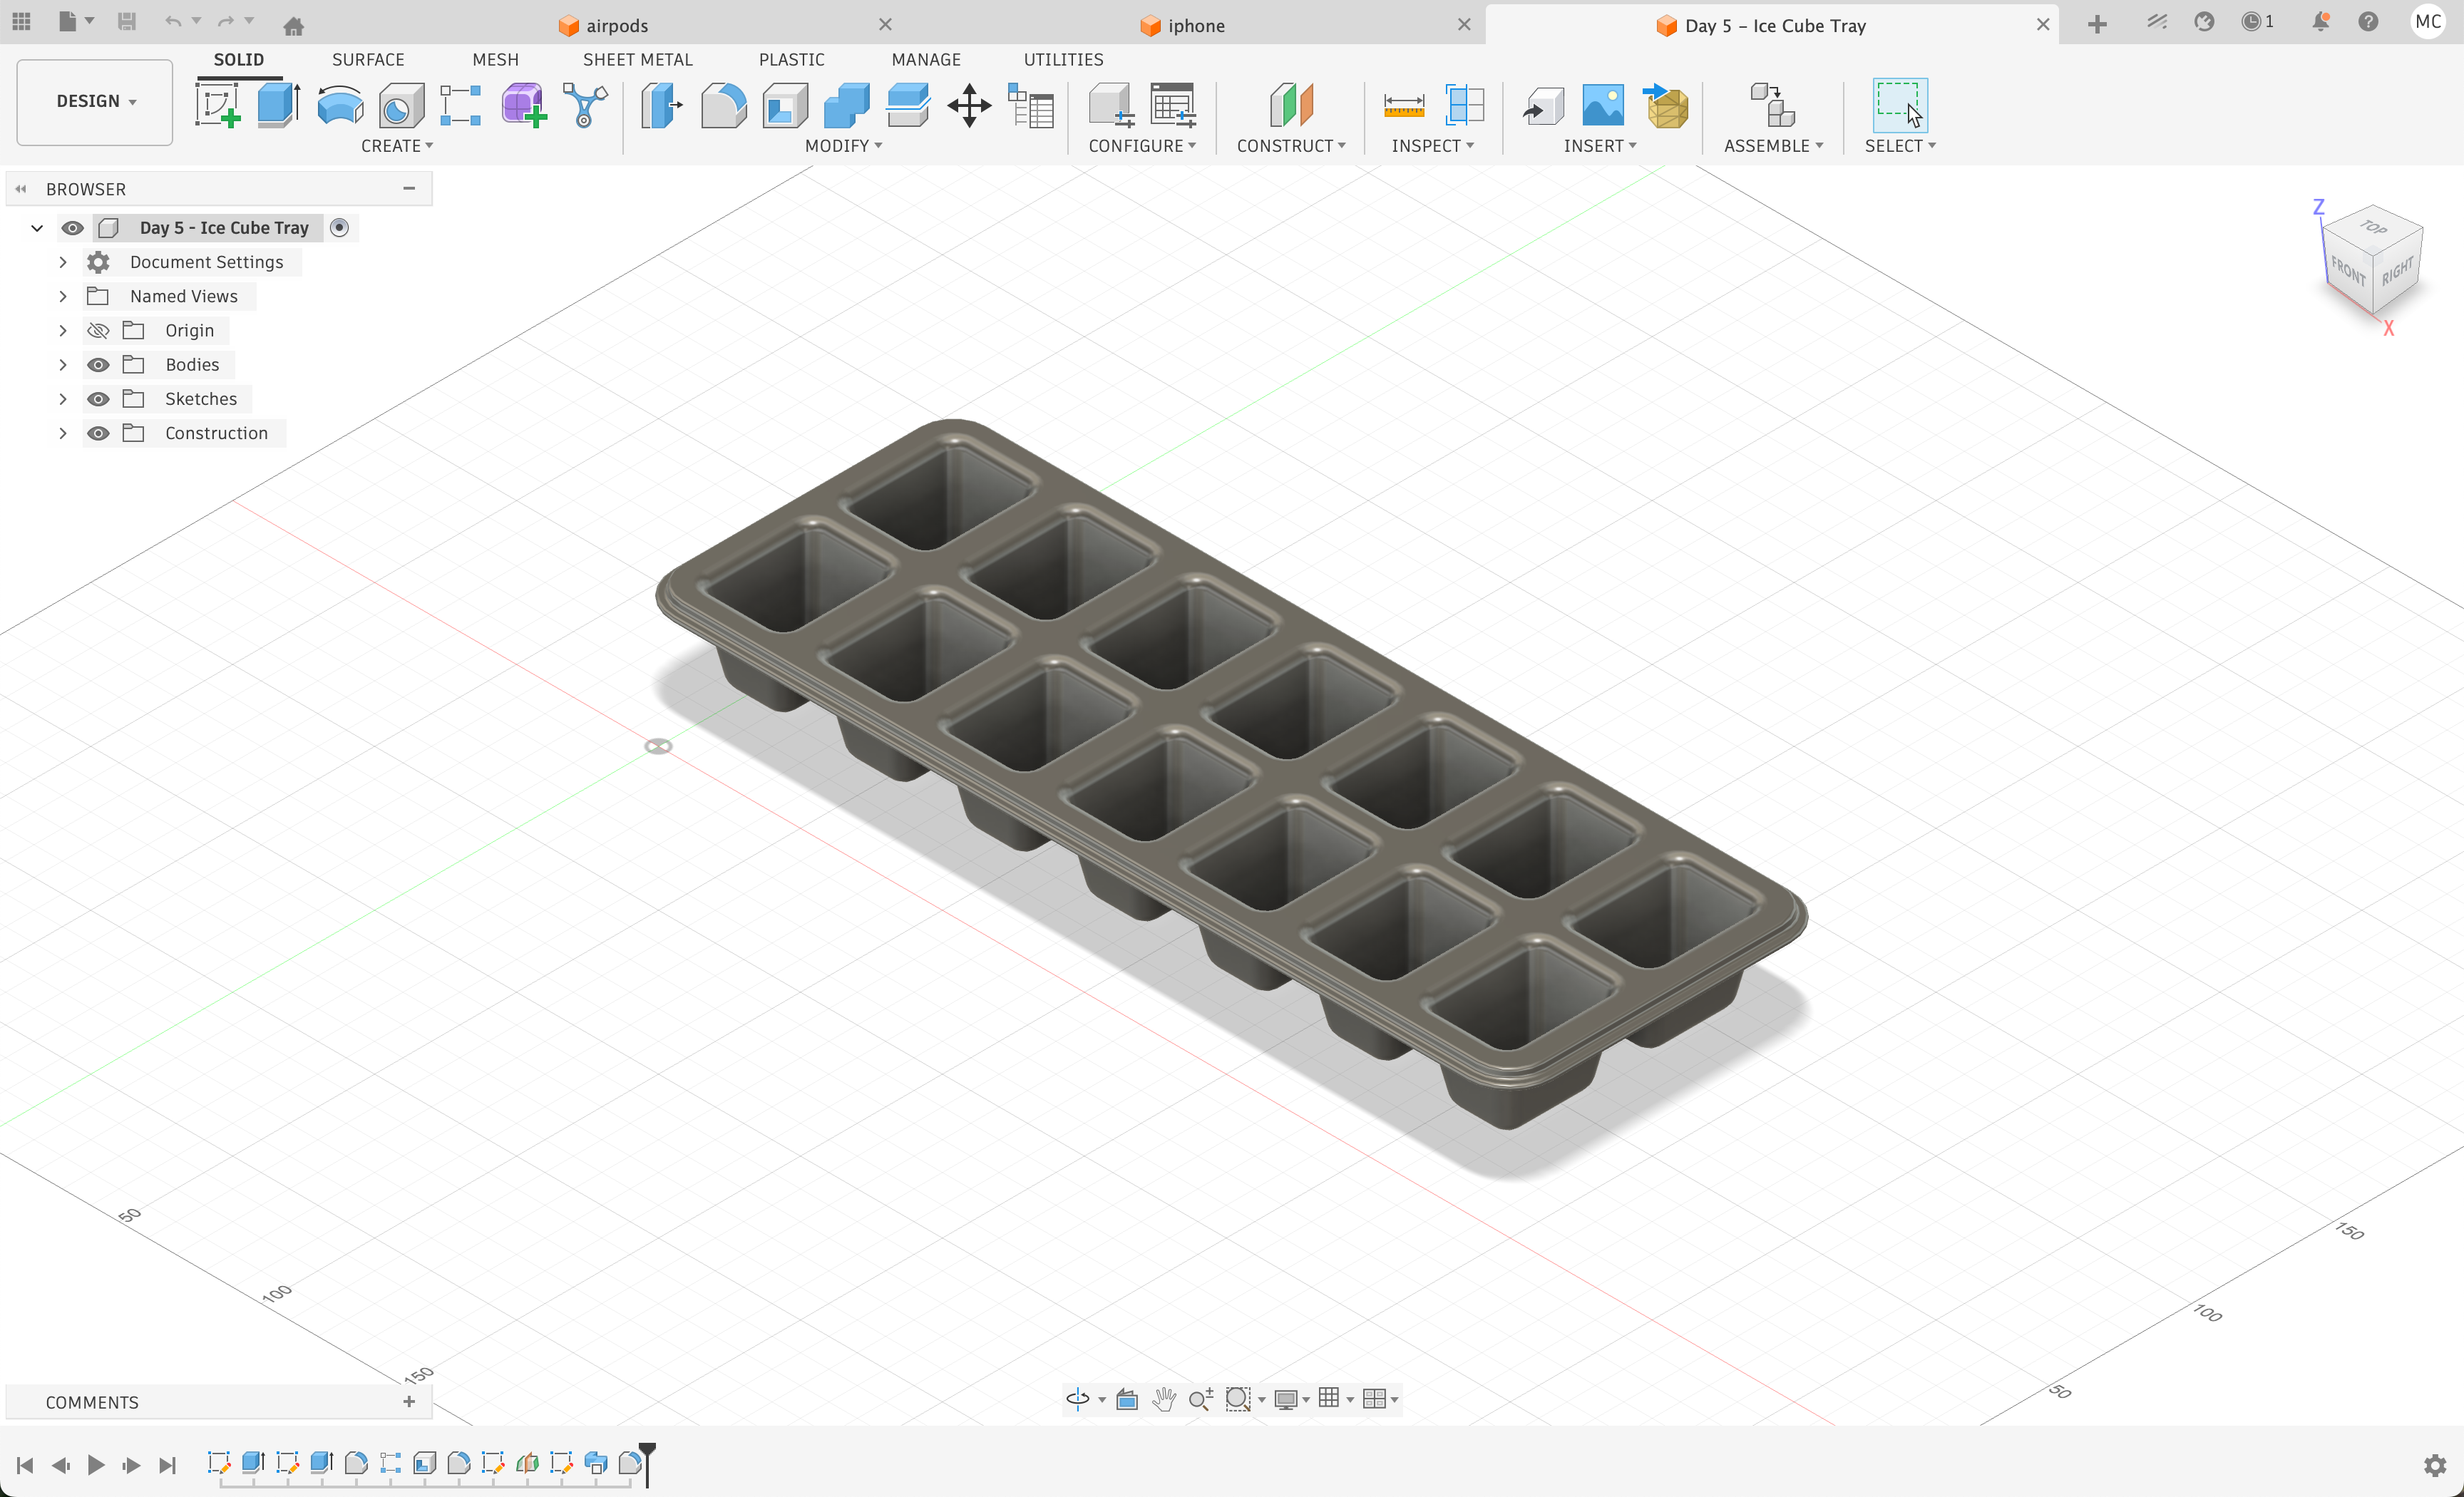
Task: Expand the Document Settings node
Action: pyautogui.click(x=63, y=262)
